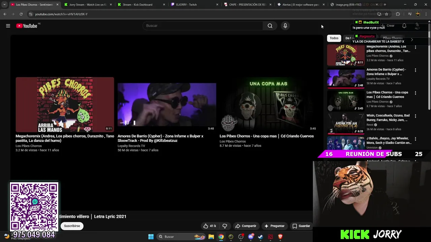Image resolution: width=431 pixels, height=242 pixels.
Task: Start voice search with microphone icon
Action: coord(285,26)
